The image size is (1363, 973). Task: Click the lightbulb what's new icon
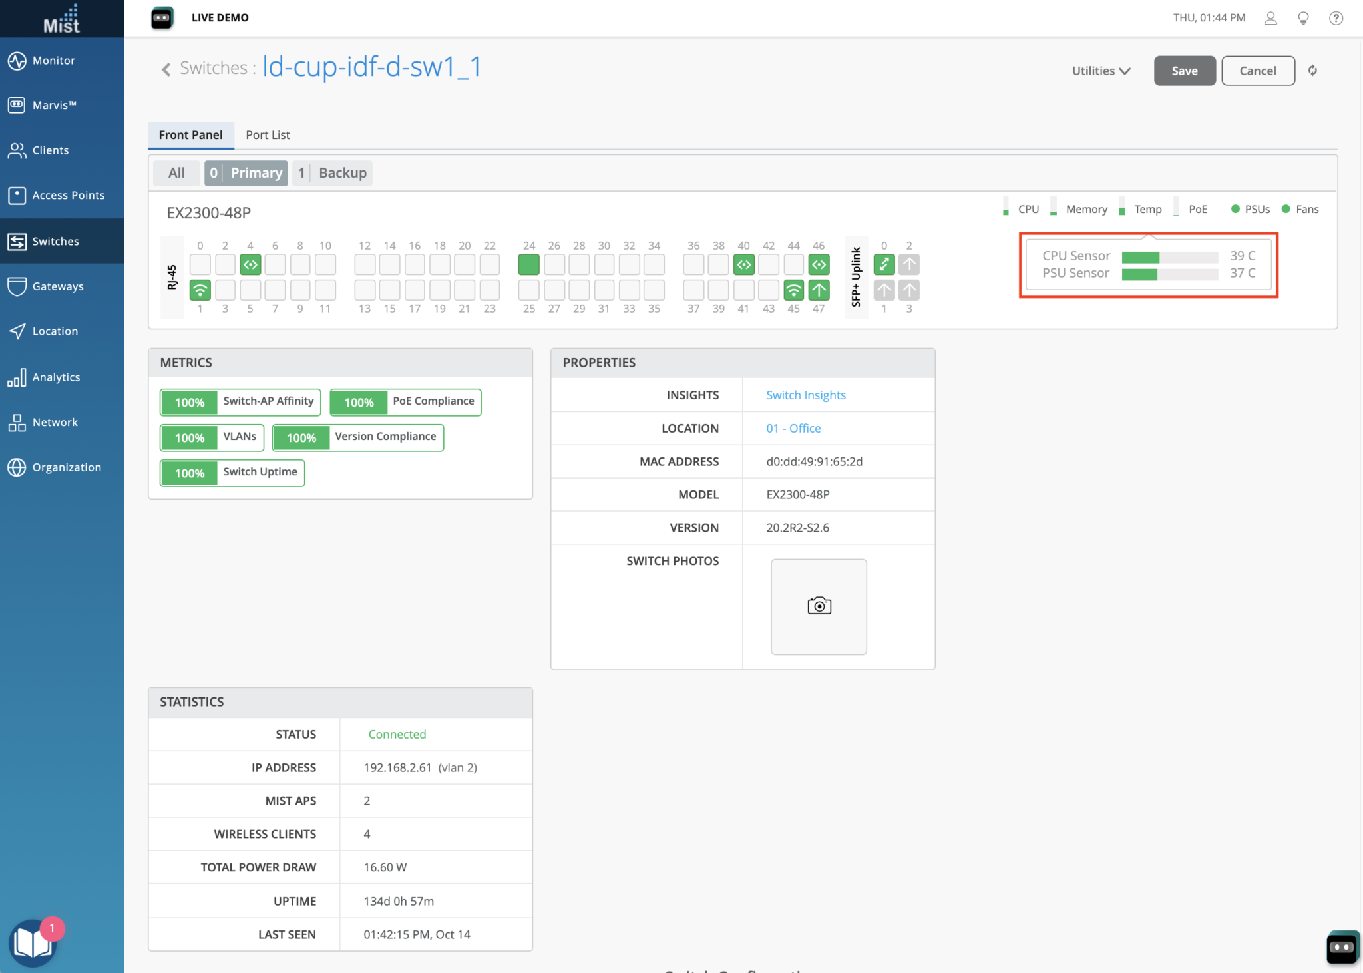click(1303, 18)
